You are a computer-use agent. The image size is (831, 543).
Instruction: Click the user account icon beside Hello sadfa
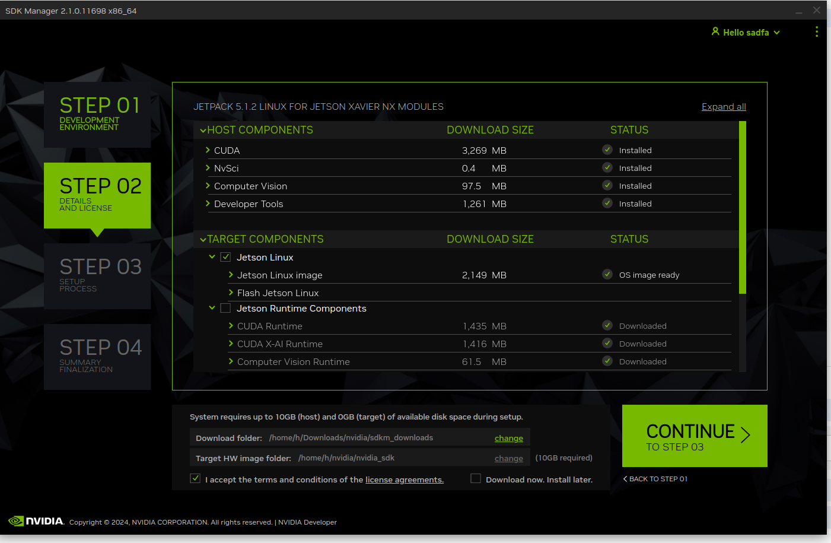click(715, 31)
